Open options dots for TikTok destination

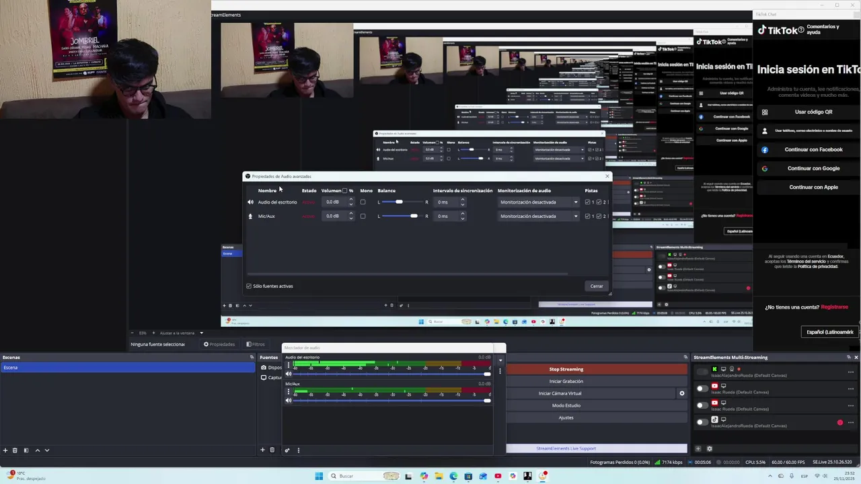tap(851, 423)
